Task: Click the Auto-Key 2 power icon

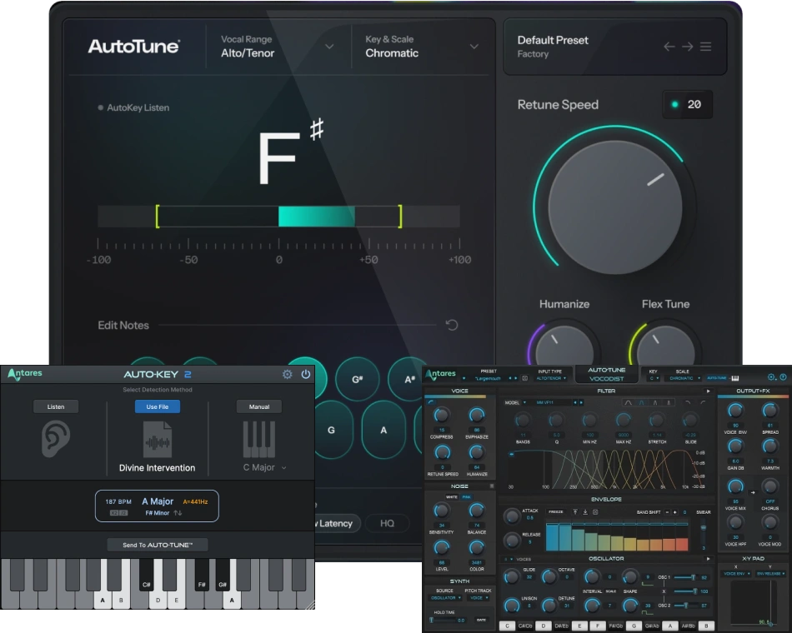Action: 306,375
